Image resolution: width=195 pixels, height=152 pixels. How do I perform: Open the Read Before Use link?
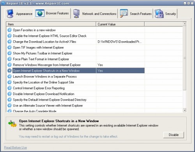click(16, 148)
